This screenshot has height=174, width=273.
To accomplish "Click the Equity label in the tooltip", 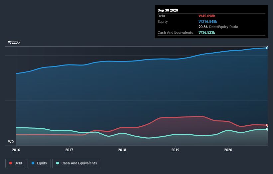I will coord(163,22).
